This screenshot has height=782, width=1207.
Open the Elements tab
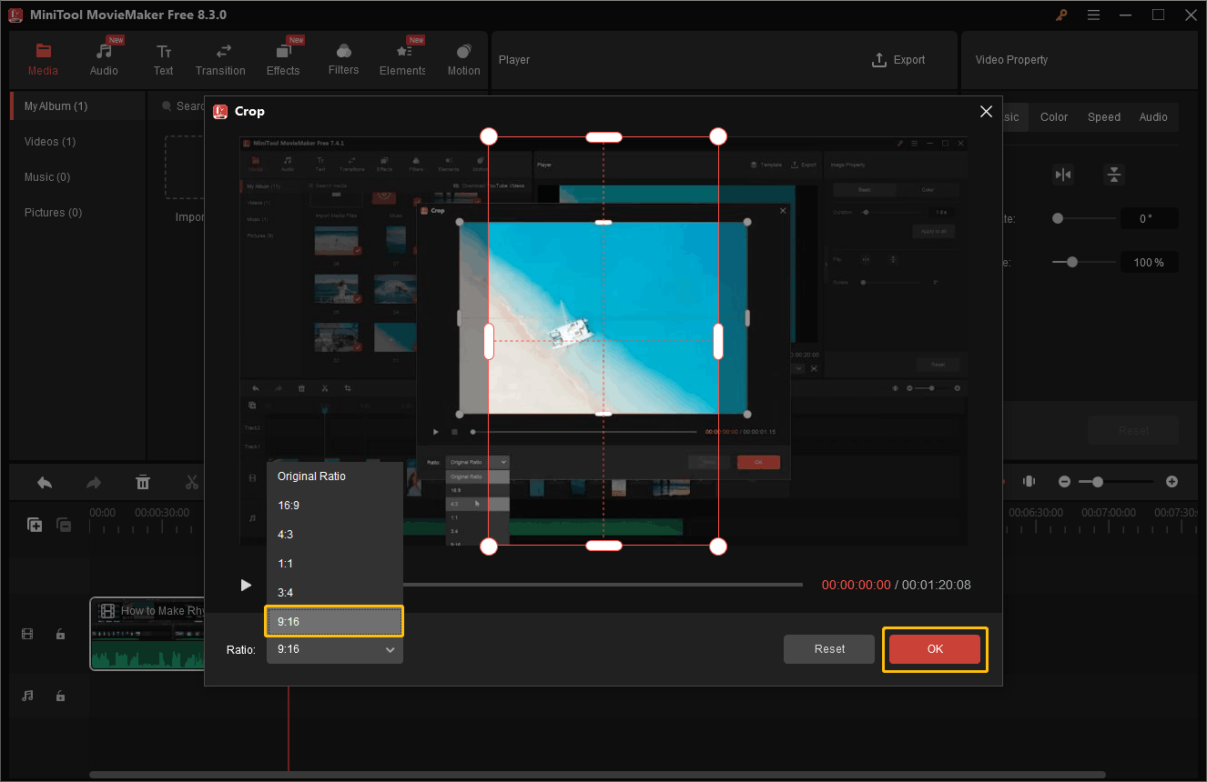tap(402, 60)
